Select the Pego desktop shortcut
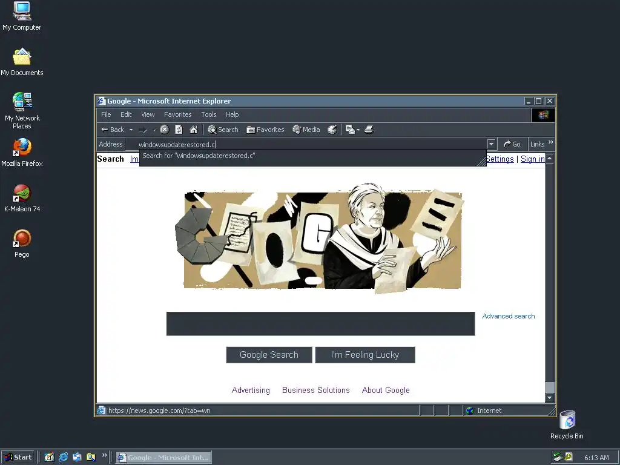The height and width of the screenshot is (465, 620). coord(22,243)
